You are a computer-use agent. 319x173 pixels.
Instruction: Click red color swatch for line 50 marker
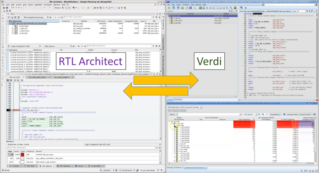tap(22, 155)
